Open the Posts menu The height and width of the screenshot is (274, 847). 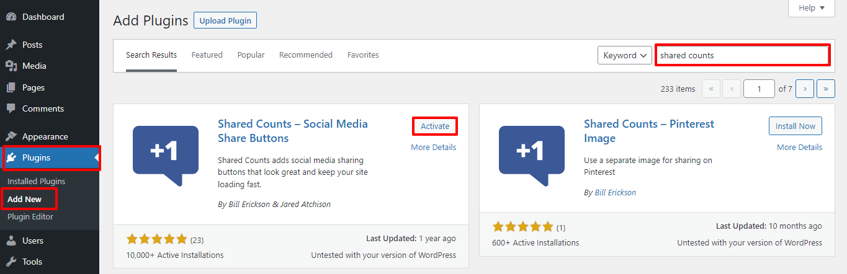(x=32, y=45)
